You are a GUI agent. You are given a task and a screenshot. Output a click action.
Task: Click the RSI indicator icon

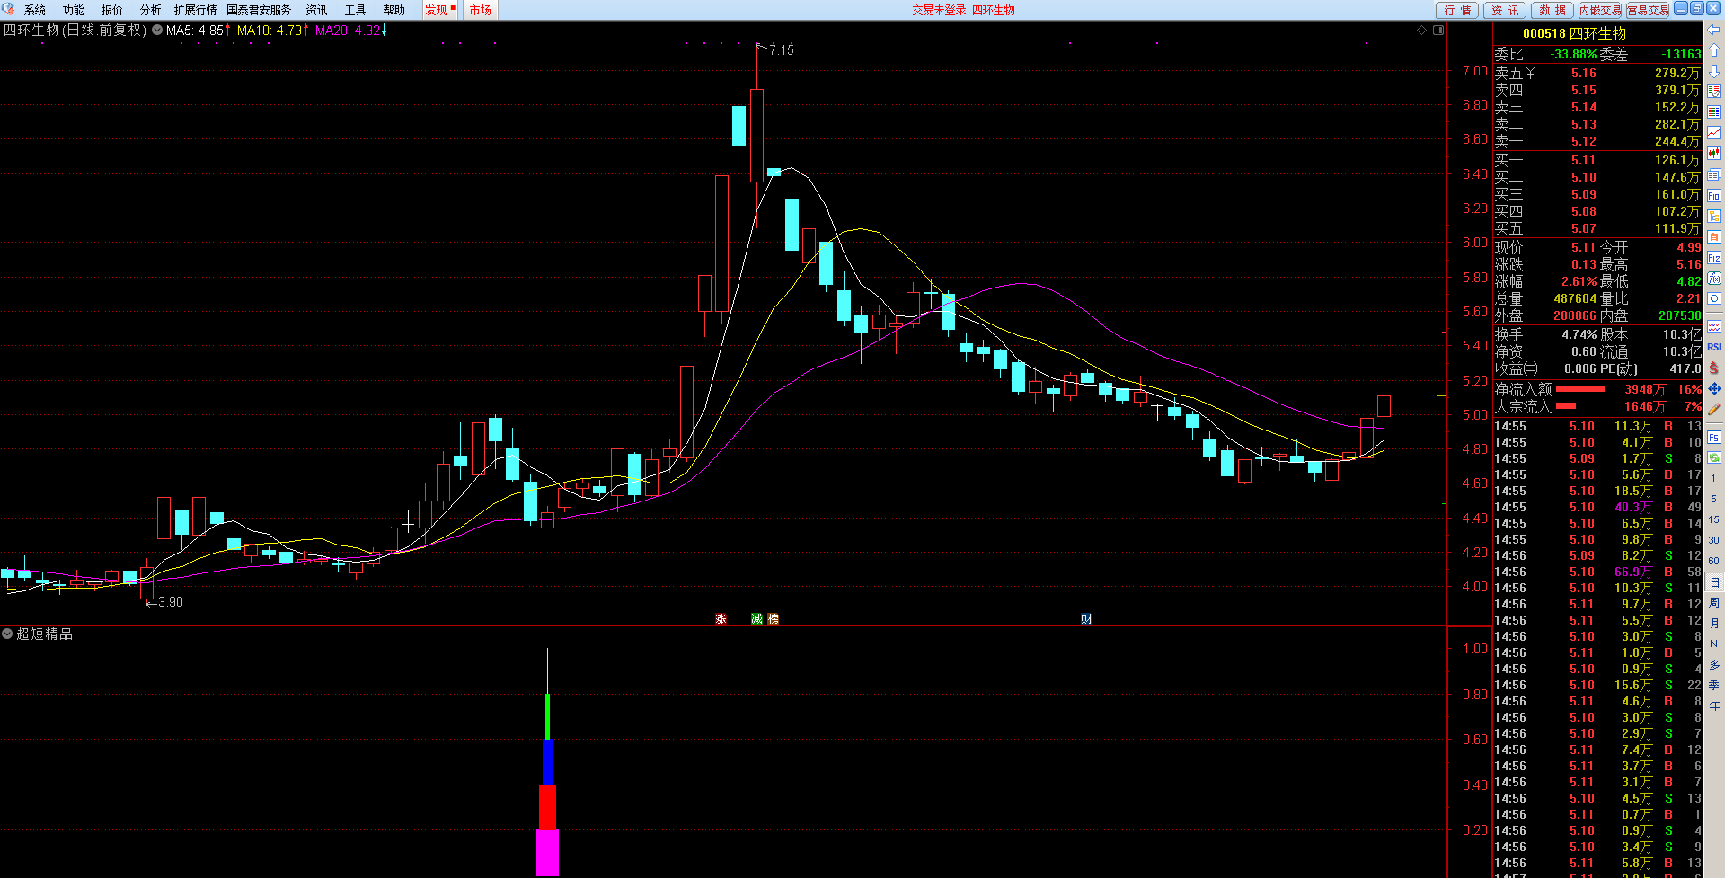coord(1713,347)
